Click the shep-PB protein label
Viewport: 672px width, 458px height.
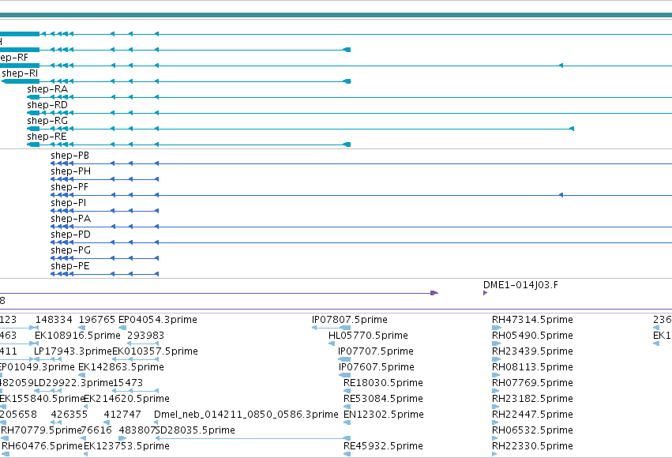[x=69, y=156]
